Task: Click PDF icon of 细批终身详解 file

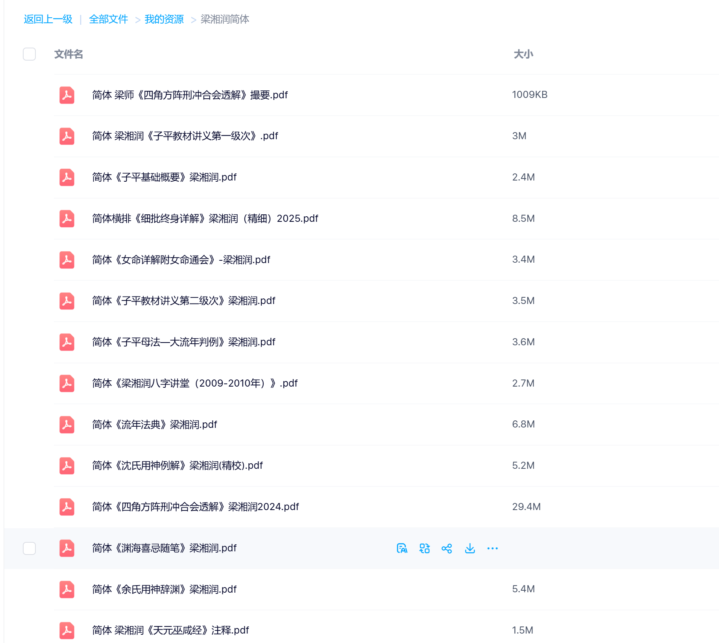Action: click(67, 219)
